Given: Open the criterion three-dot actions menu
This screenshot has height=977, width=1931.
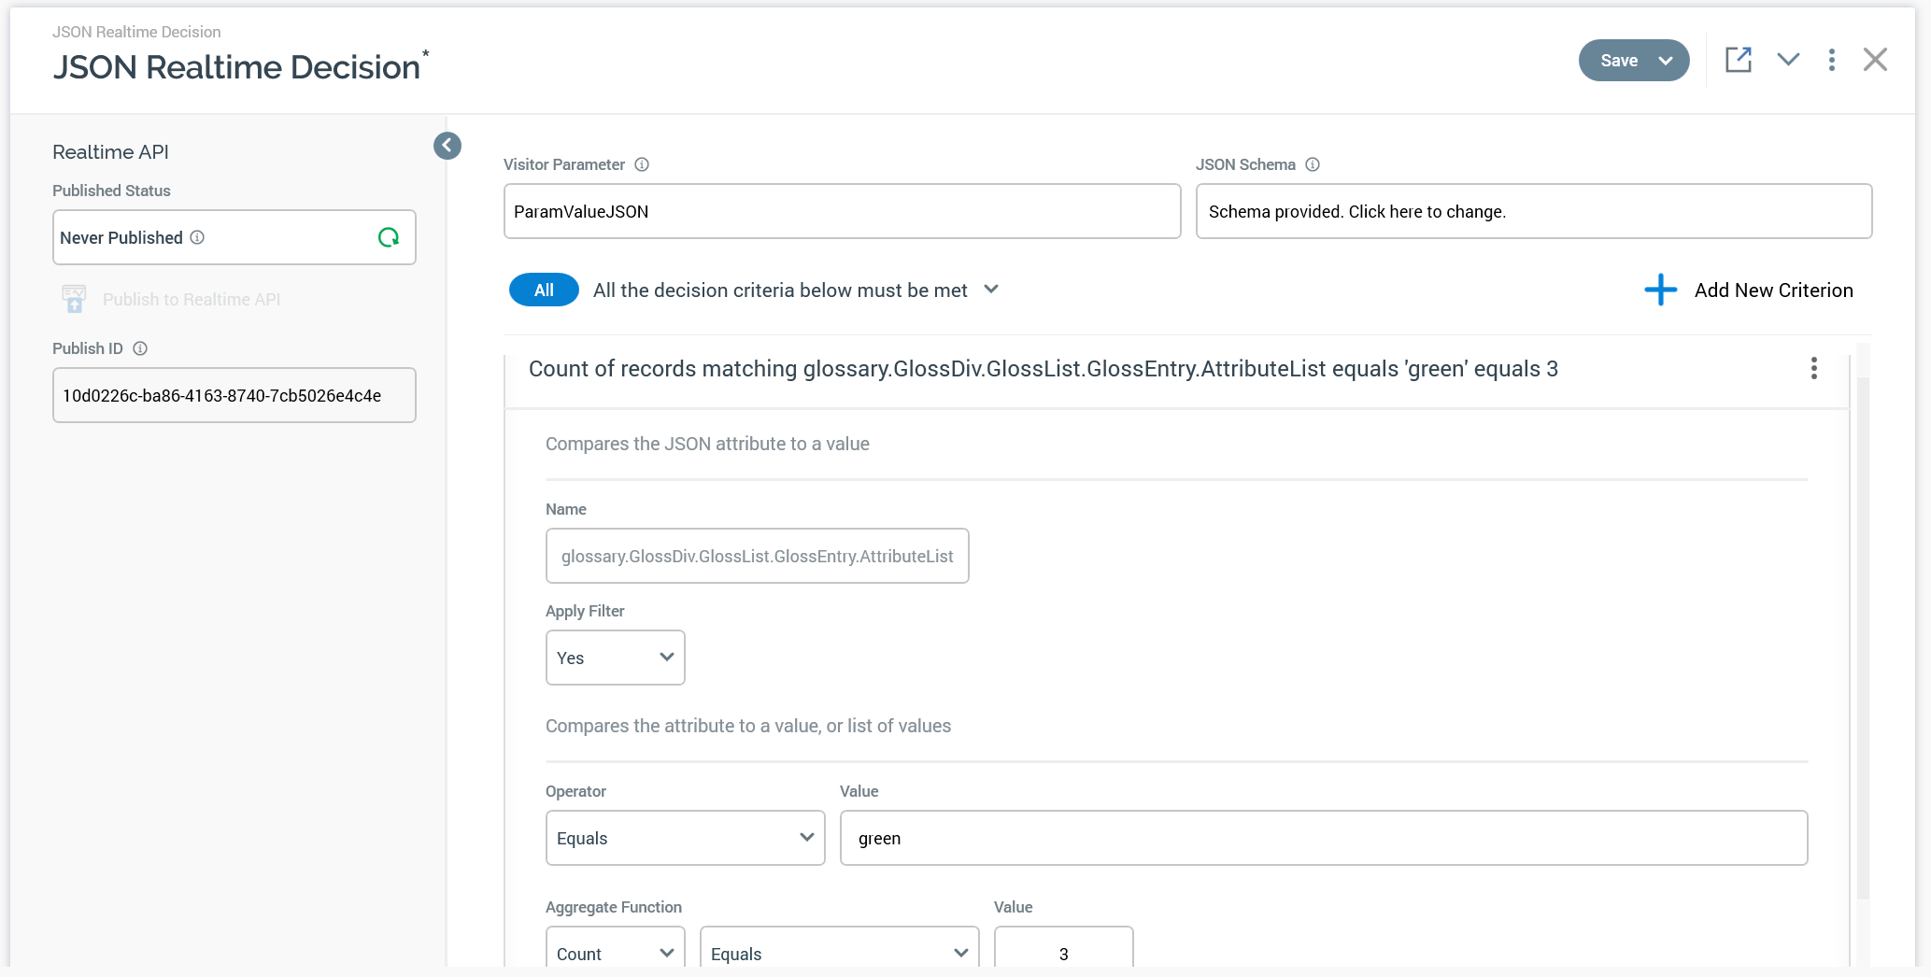Looking at the screenshot, I should (1813, 368).
